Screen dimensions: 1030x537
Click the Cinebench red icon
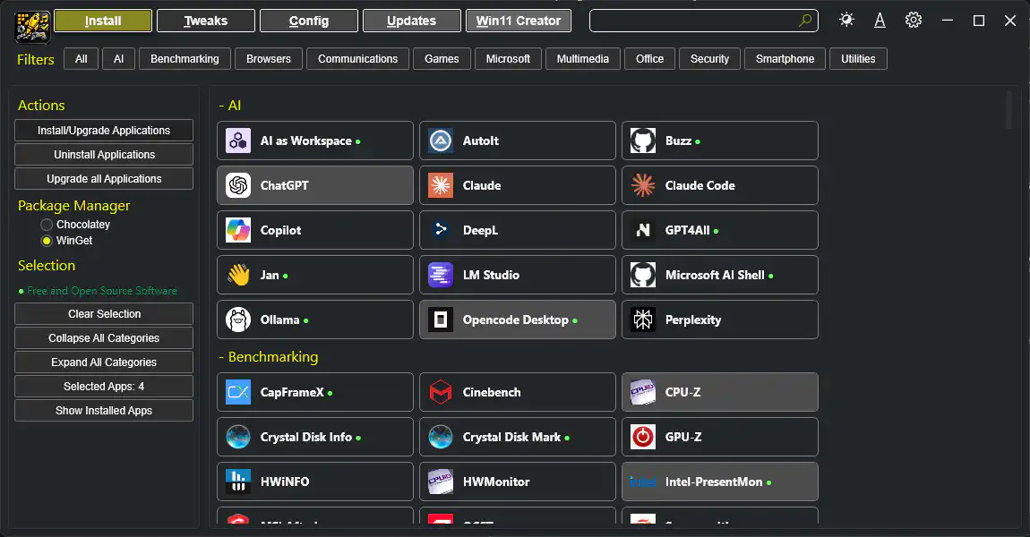coord(440,392)
